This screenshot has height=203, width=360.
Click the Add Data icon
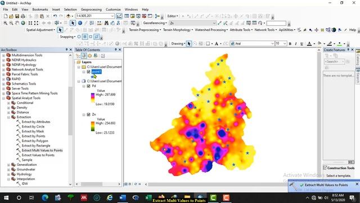point(68,16)
